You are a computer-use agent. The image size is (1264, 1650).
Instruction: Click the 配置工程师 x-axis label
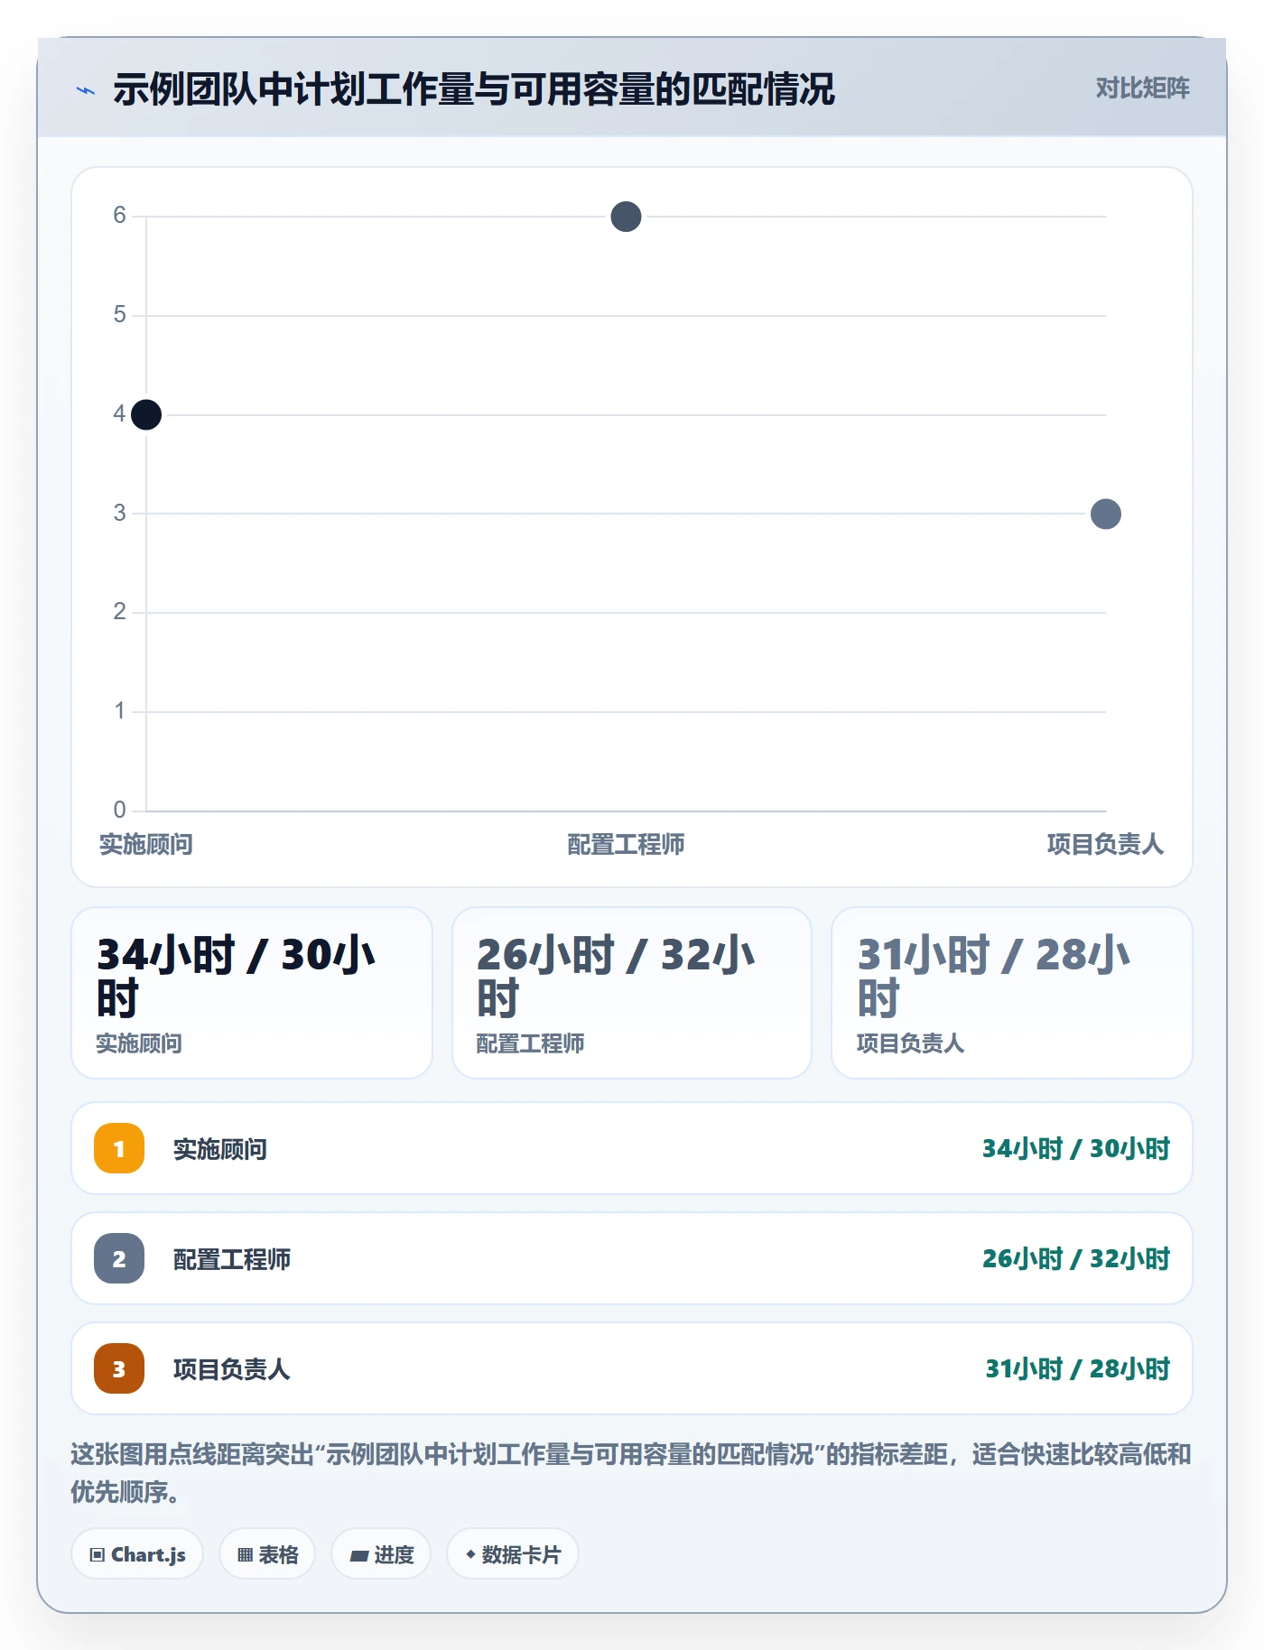626,844
